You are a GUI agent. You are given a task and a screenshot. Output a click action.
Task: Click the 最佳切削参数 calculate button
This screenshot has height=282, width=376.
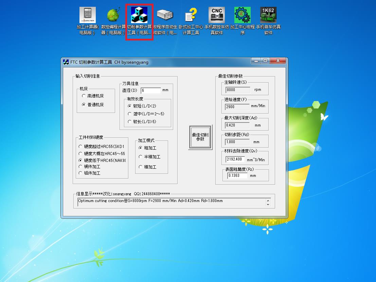[200, 137]
